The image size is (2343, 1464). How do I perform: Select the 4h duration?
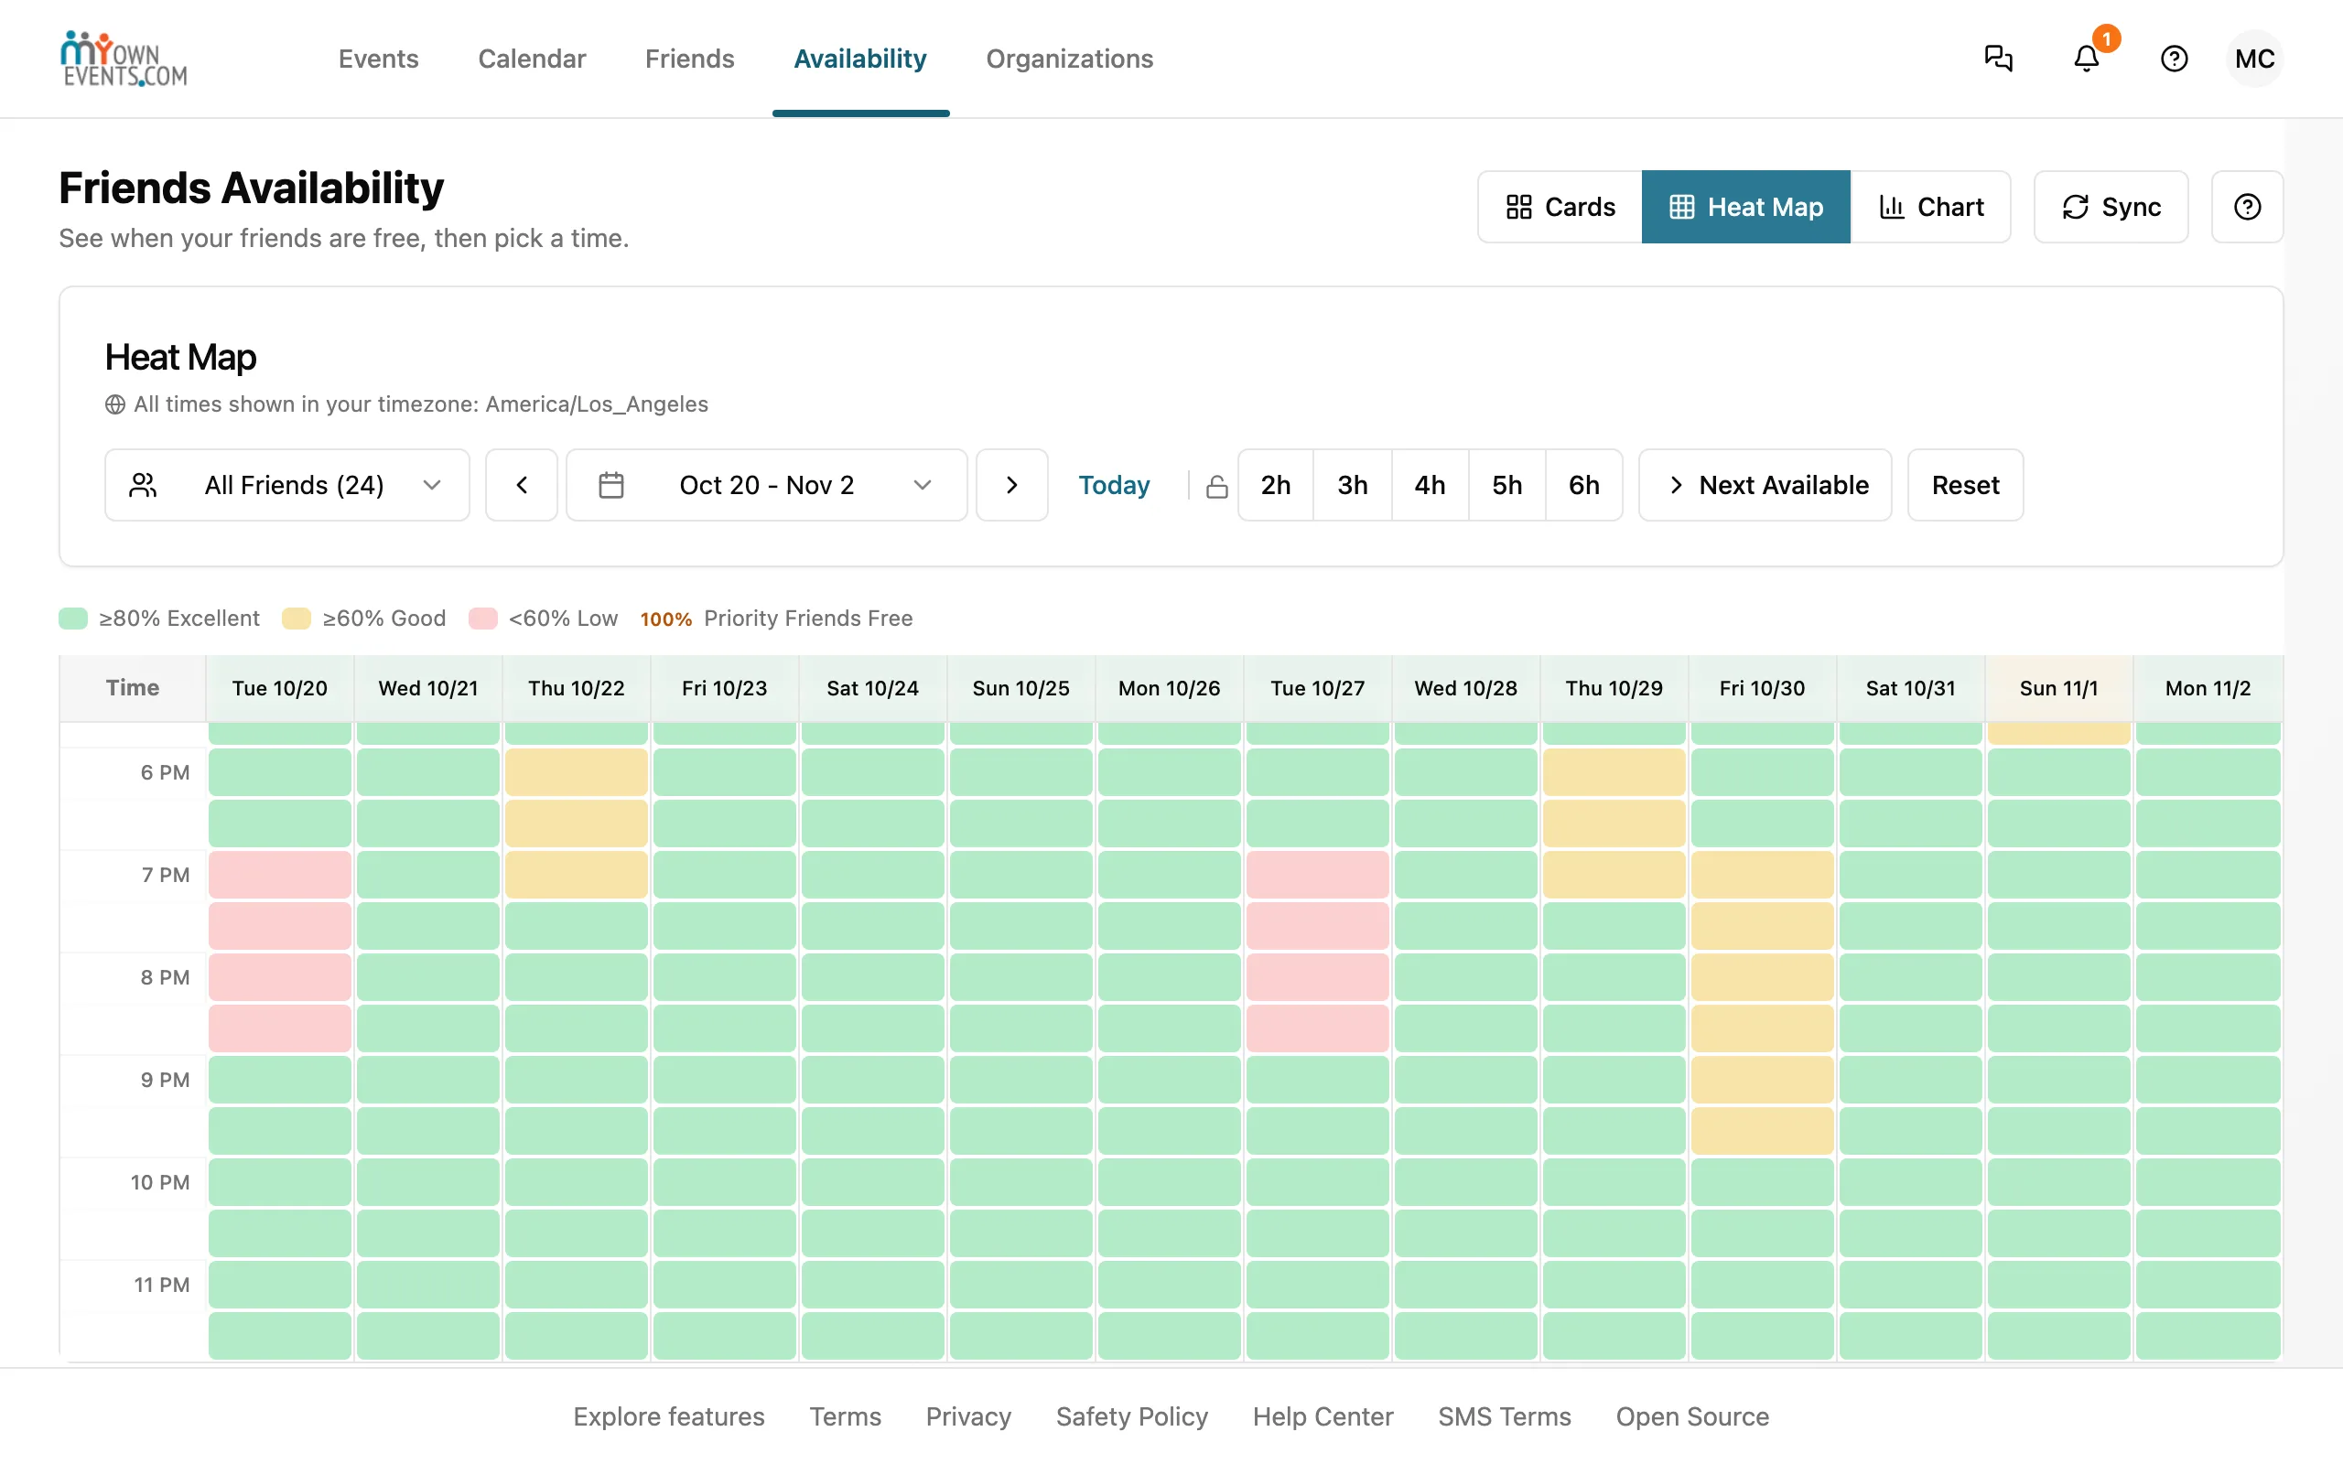(1430, 485)
